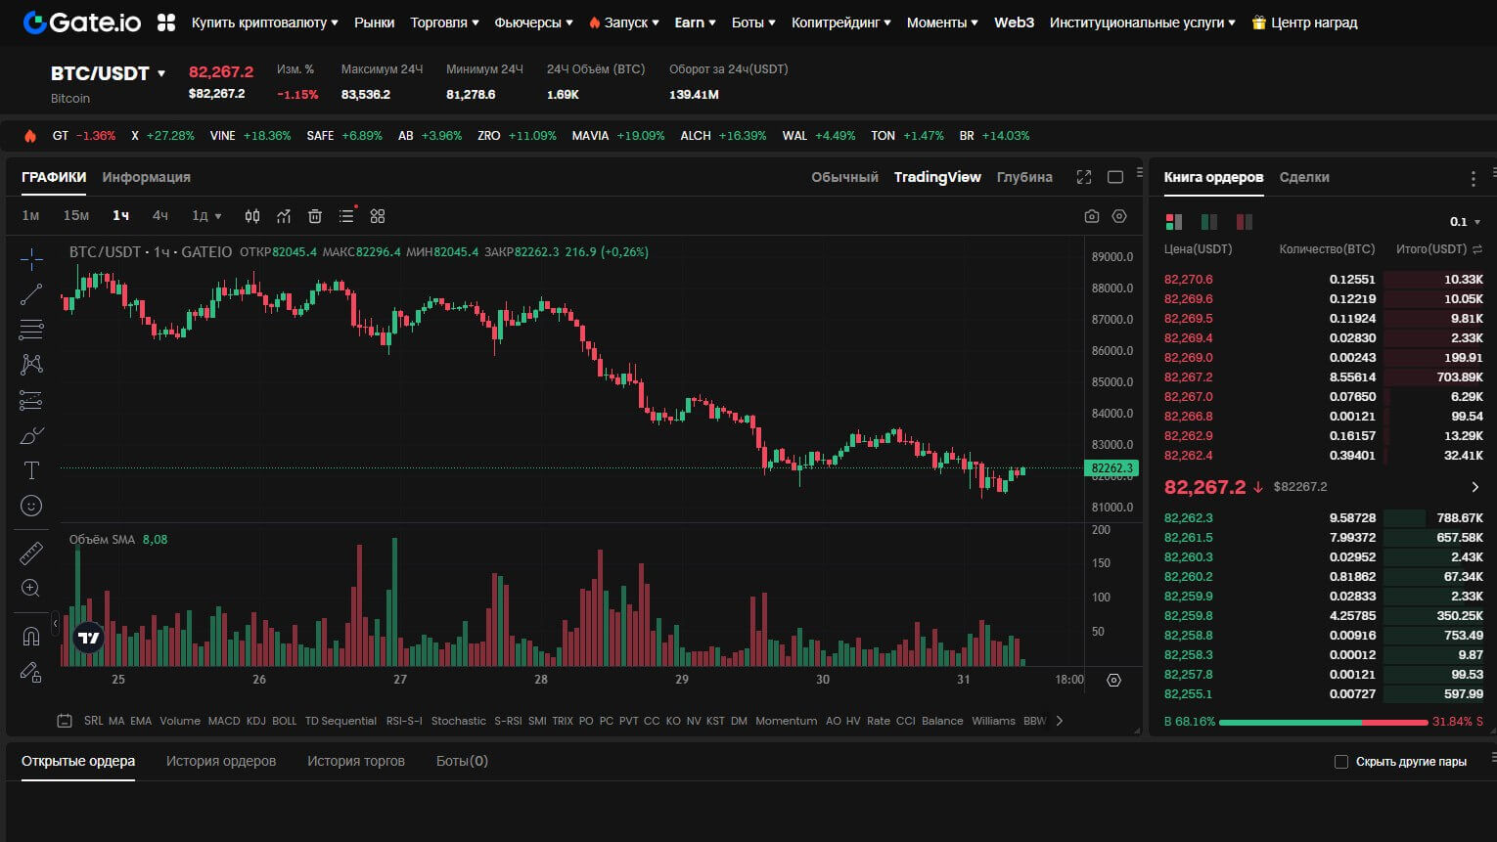Show only sell orders in order book

click(x=1245, y=222)
